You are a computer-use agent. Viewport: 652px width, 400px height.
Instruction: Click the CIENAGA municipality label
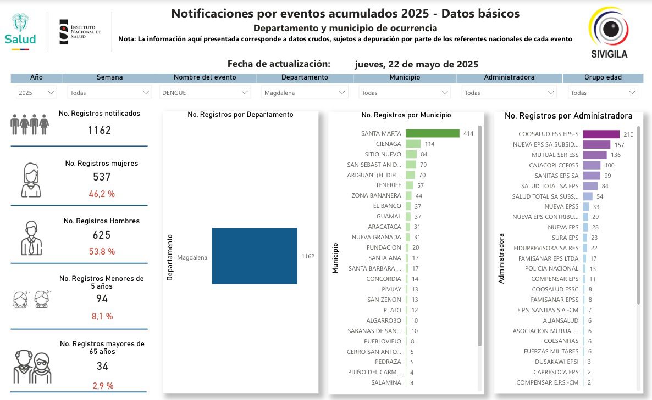coord(389,144)
